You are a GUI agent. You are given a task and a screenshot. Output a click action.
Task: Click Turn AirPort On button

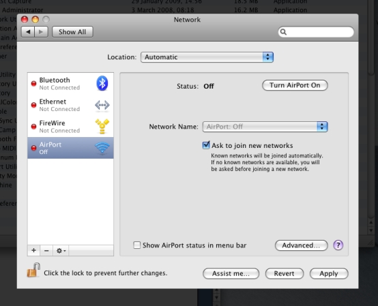[x=295, y=85]
